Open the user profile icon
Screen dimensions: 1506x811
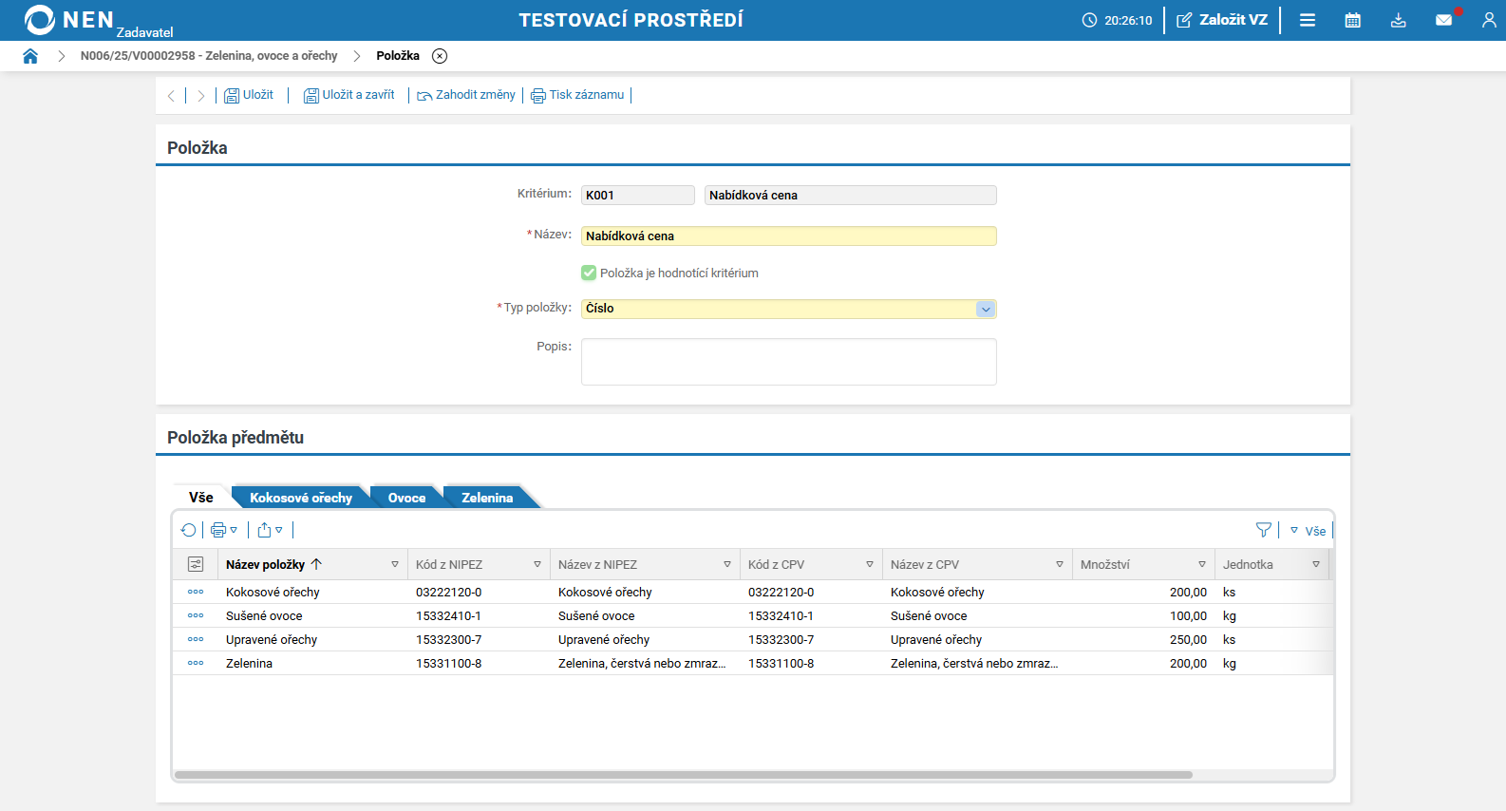(1488, 20)
